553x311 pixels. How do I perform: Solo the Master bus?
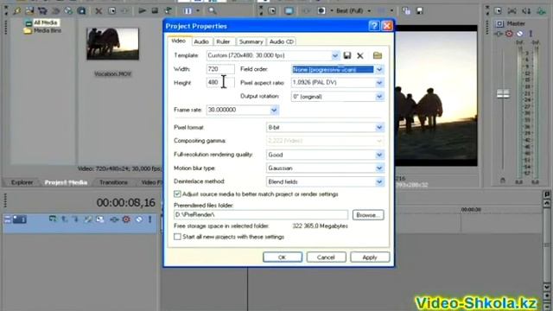coord(531,34)
